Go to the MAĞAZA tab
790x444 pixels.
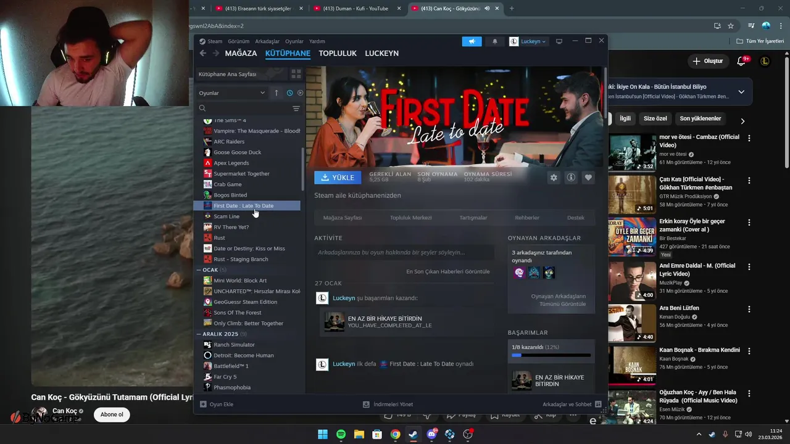point(241,53)
